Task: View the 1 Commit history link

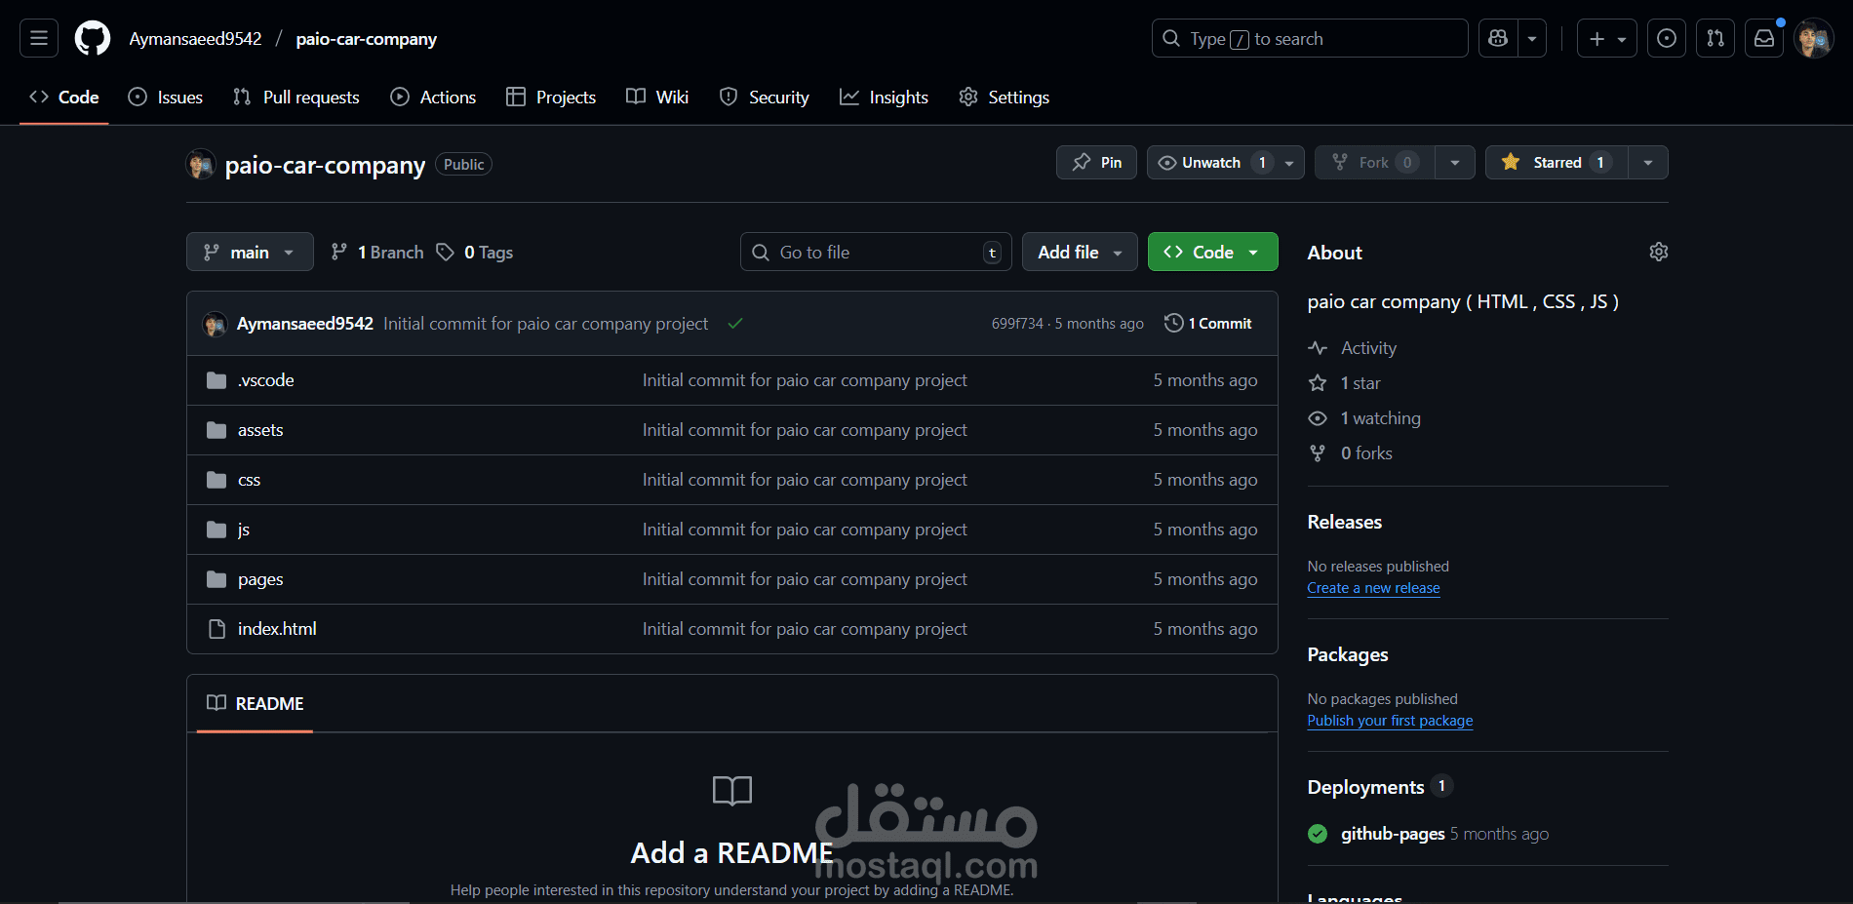Action: [x=1208, y=324]
